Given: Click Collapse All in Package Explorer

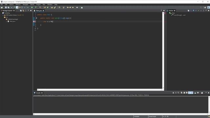Looking at the screenshot, I should (21, 10).
